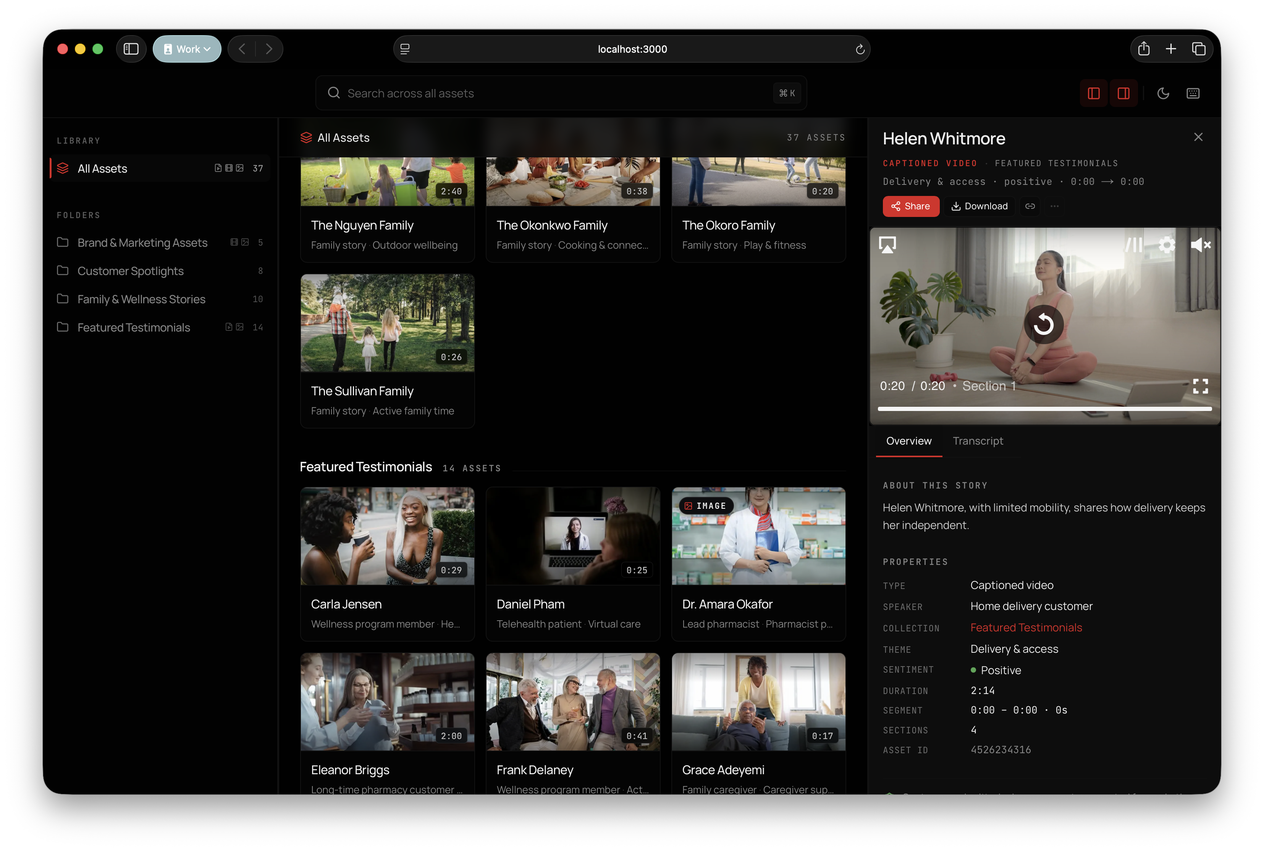1264x851 pixels.
Task: Click the ⌘K shortcut badge
Action: point(787,93)
